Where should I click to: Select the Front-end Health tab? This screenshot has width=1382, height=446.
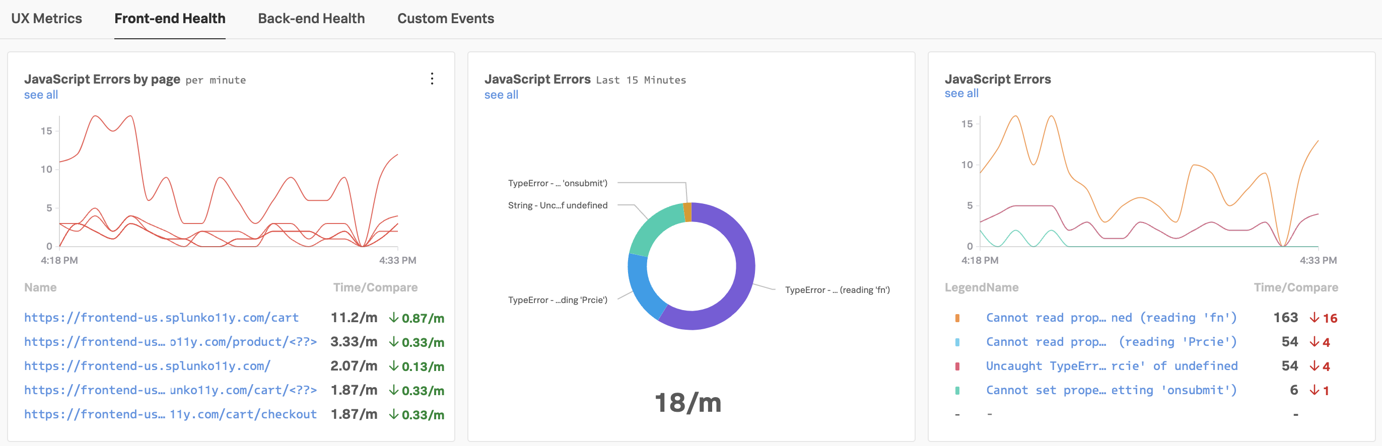click(x=170, y=19)
